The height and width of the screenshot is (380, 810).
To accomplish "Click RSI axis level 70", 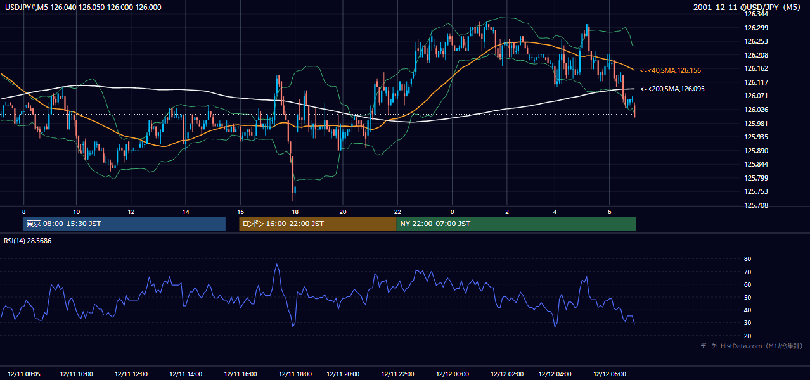I will click(747, 272).
